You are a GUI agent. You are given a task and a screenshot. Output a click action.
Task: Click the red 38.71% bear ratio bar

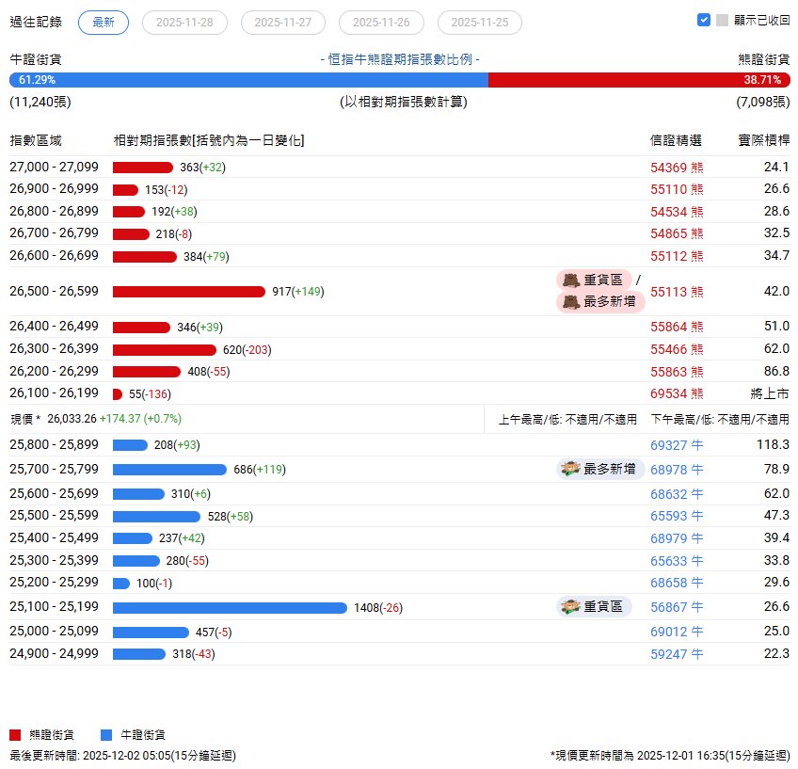(639, 80)
